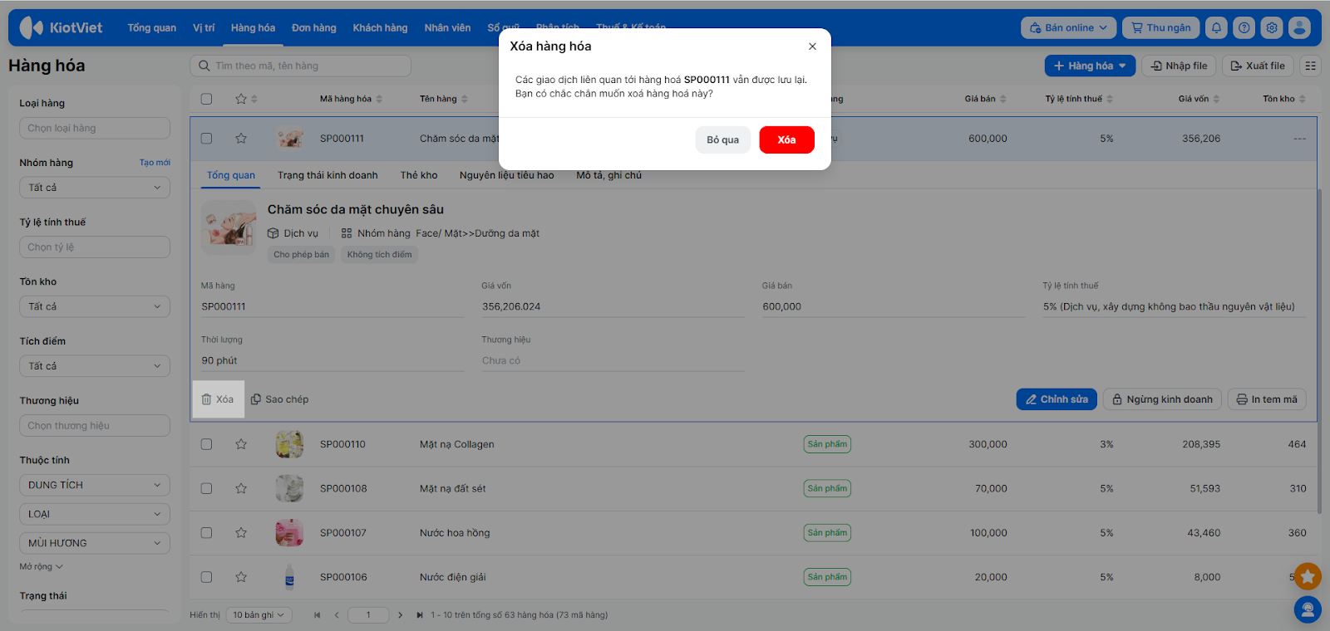The width and height of the screenshot is (1330, 631).
Task: Open the settings gear icon
Action: 1272,27
